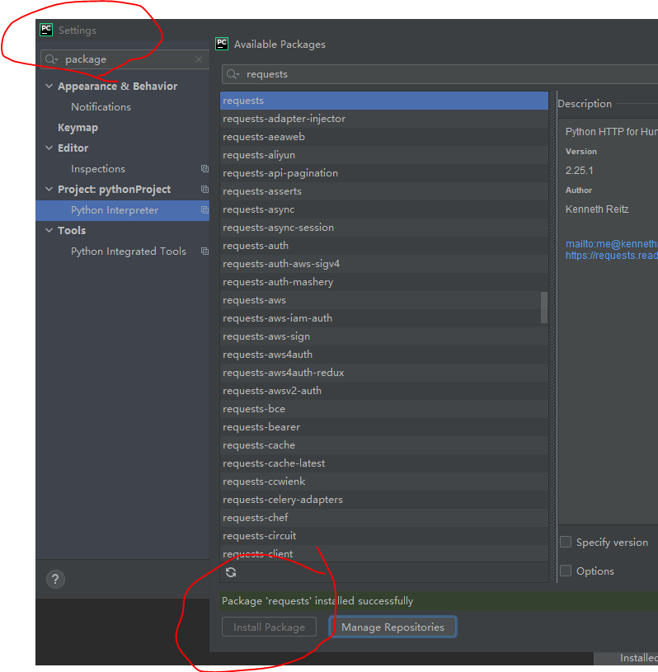Select Python Interpreter in settings tree
658x672 pixels.
123,210
